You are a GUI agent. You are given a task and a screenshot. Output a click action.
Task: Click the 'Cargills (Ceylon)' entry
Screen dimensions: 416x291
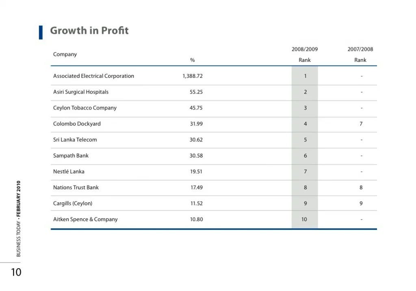click(73, 203)
